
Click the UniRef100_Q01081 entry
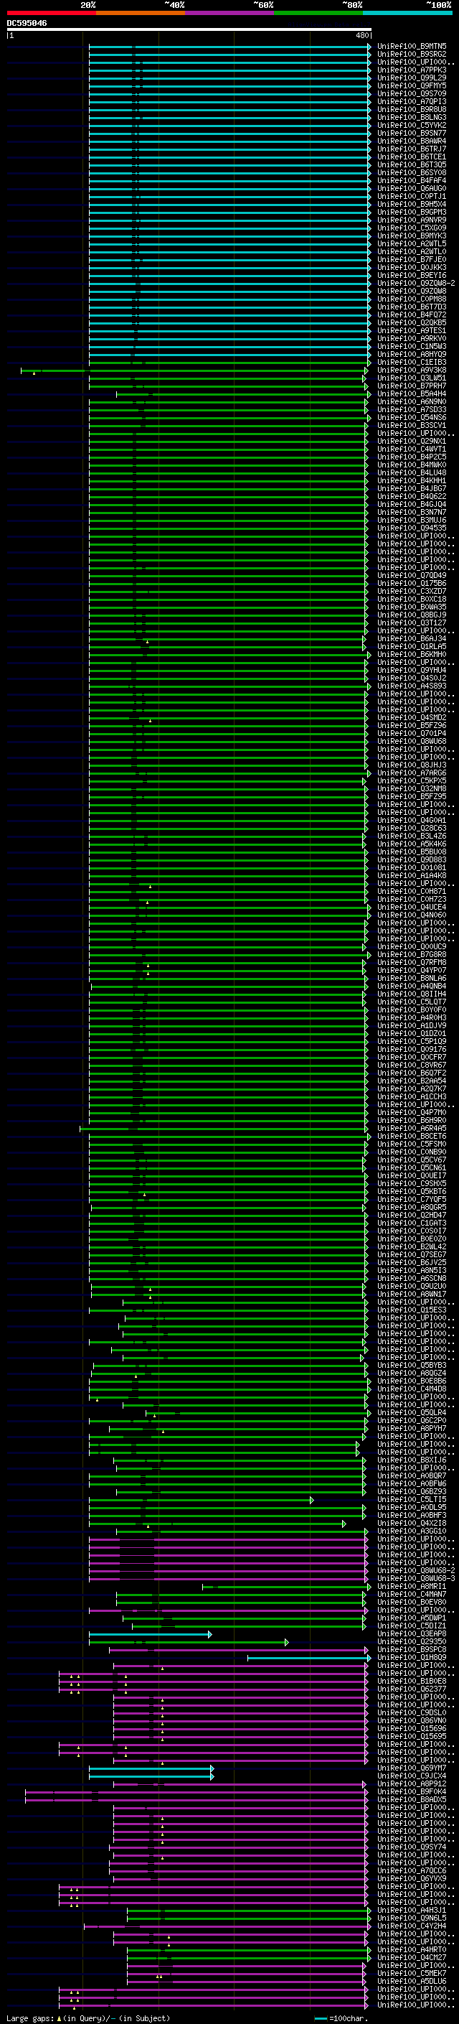pyautogui.click(x=412, y=867)
